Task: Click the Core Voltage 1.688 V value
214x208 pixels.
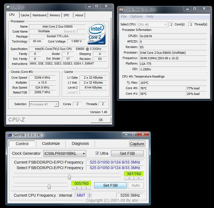Action: pyautogui.click(x=76, y=41)
